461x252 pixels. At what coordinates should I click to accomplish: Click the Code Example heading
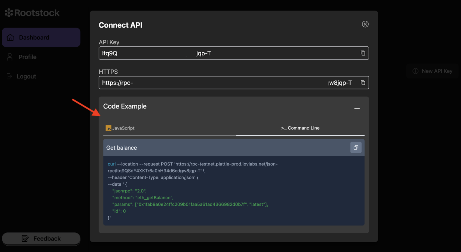(x=125, y=106)
